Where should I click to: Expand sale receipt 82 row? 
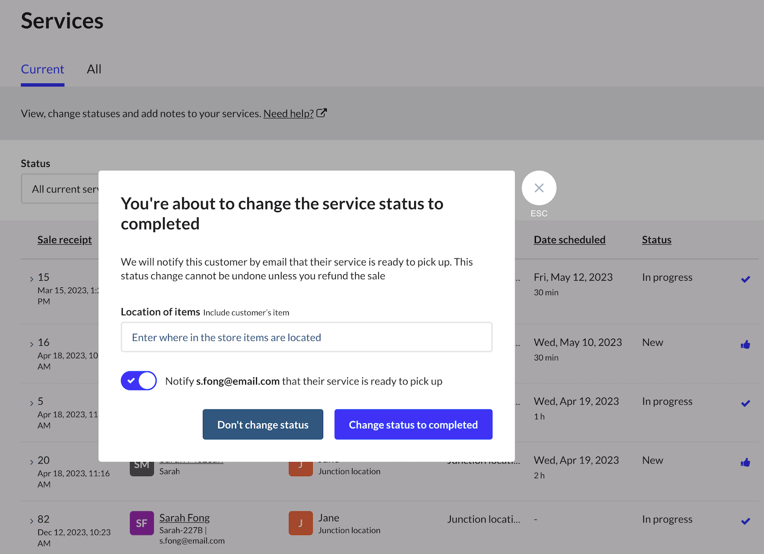tap(32, 521)
